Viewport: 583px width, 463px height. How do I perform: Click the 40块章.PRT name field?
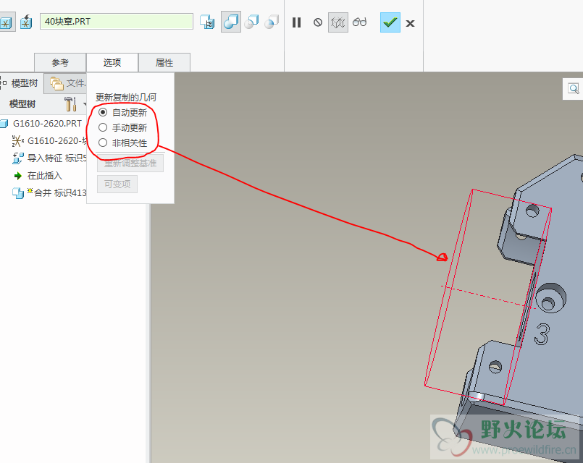116,22
